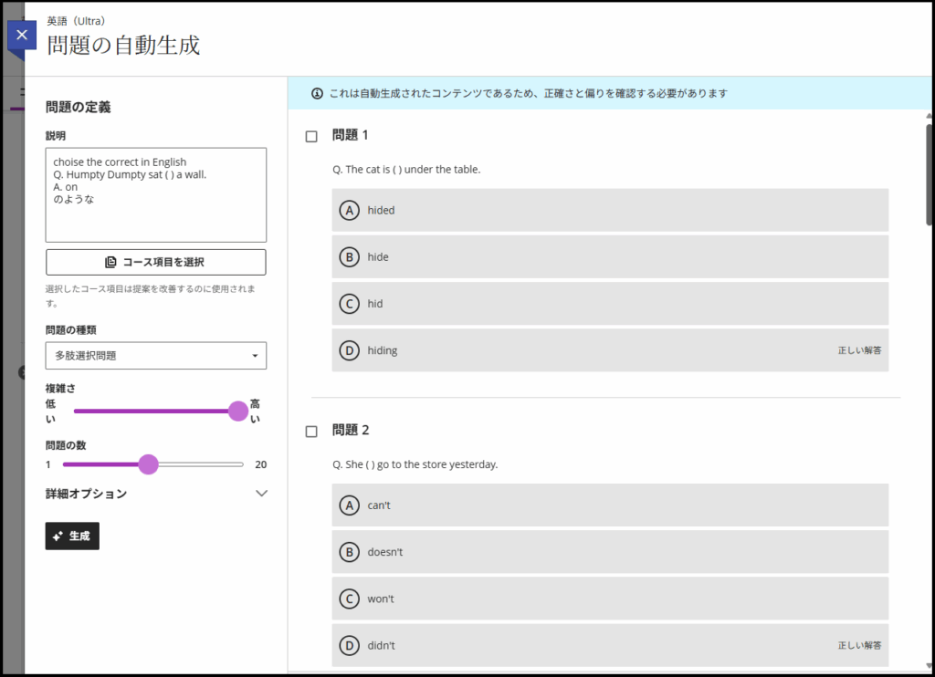The height and width of the screenshot is (677, 935).
Task: Click the vertical scrollbar on the questions list
Action: coord(930,173)
